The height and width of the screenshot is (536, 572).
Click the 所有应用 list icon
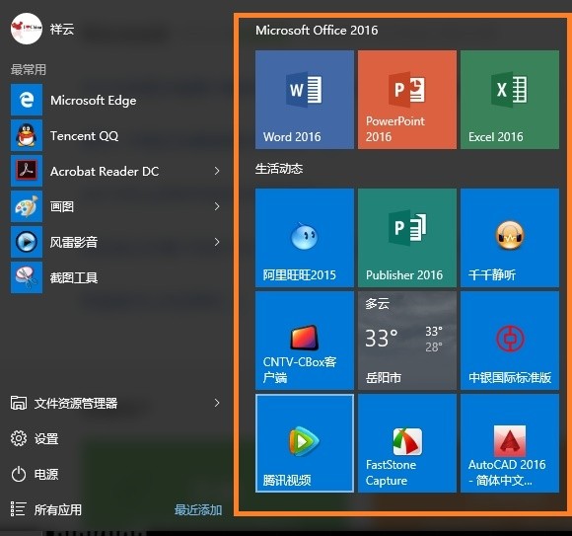(x=18, y=509)
